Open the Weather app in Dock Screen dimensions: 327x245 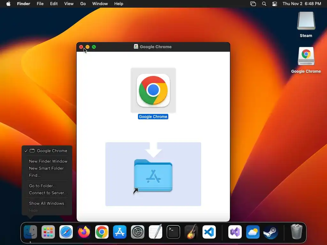[x=253, y=232]
